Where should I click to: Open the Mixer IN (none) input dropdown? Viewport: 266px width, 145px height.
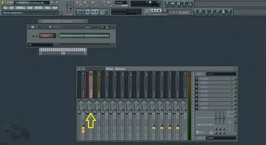click(221, 74)
